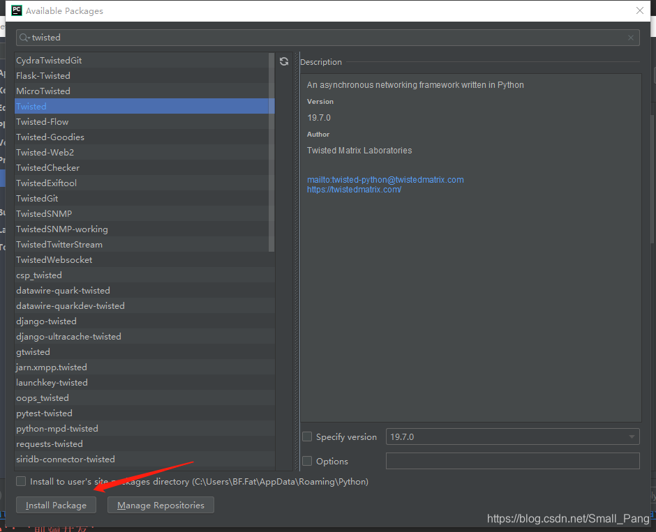This screenshot has width=656, height=532.
Task: Select TwistedSNMP package
Action: tap(144, 213)
